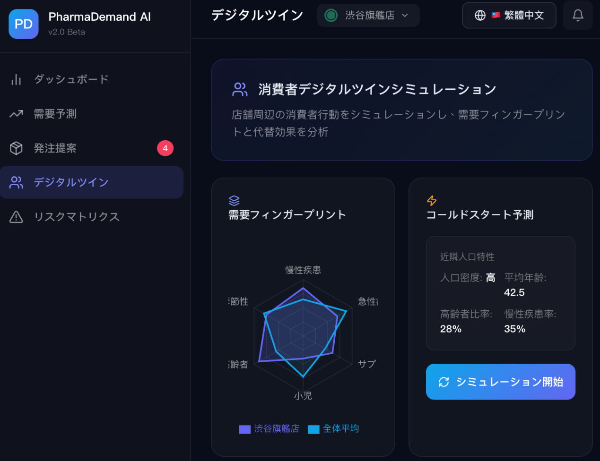Click the PD app logo
Image resolution: width=600 pixels, height=461 pixels.
click(24, 24)
